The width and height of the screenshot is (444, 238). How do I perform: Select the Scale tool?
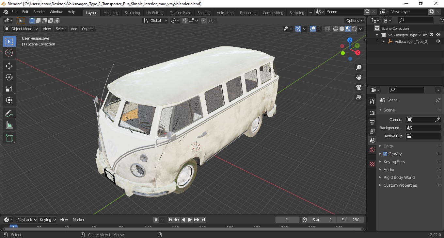pos(9,89)
